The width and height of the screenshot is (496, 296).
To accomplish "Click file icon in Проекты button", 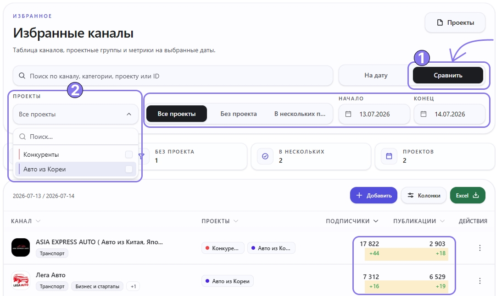I will click(x=440, y=22).
